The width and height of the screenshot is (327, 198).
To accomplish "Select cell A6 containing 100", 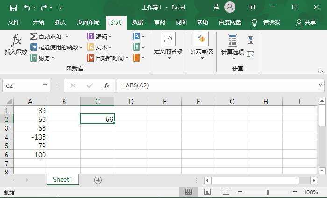I will point(30,155).
